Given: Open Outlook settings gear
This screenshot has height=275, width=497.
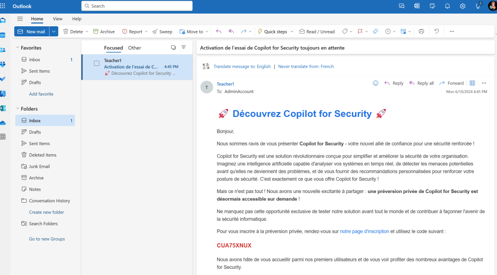Looking at the screenshot, I should tap(463, 6).
